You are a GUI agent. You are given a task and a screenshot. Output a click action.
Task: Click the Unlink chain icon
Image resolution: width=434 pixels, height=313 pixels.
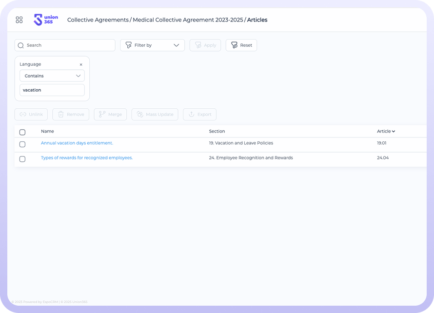(22, 115)
